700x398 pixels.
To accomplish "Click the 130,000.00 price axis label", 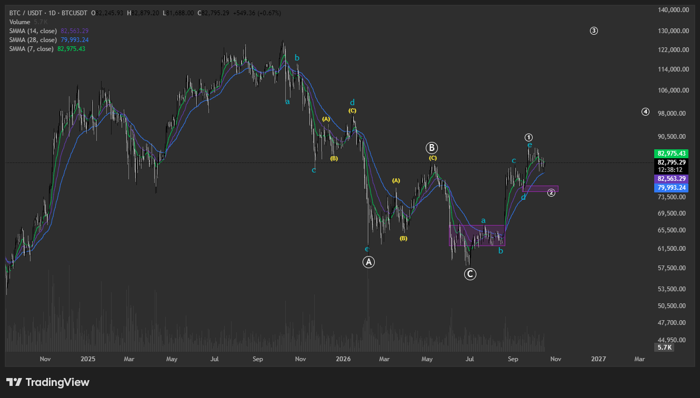I will (x=674, y=31).
